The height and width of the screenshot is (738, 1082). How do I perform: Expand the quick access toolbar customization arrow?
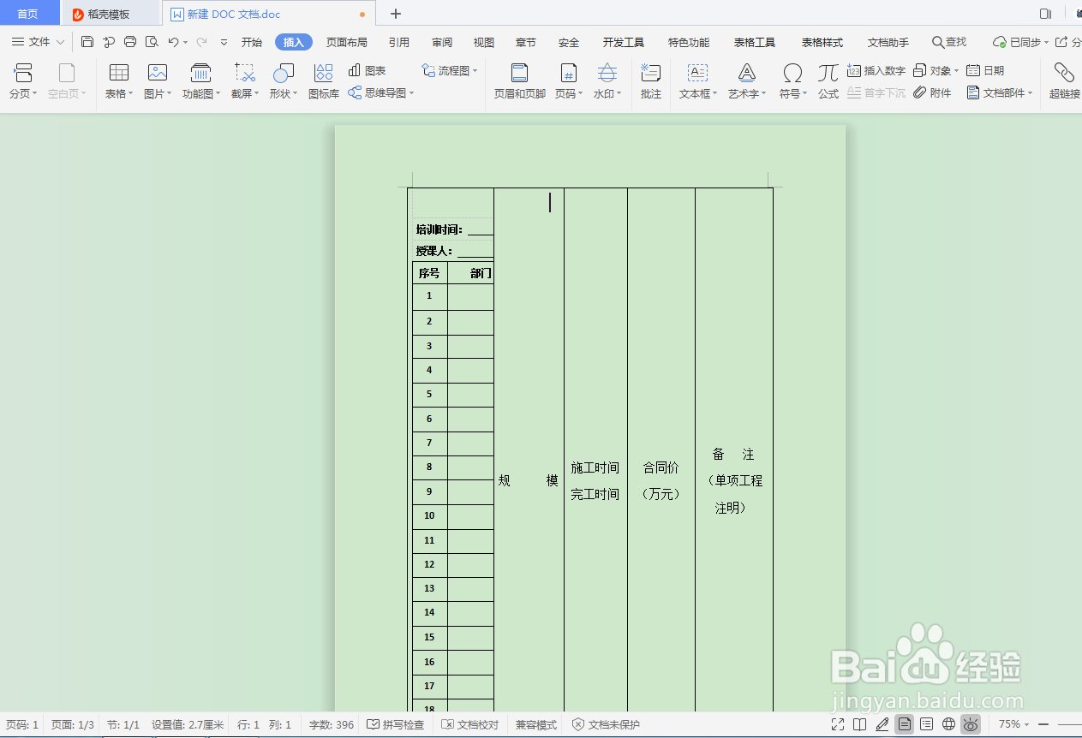tap(224, 42)
